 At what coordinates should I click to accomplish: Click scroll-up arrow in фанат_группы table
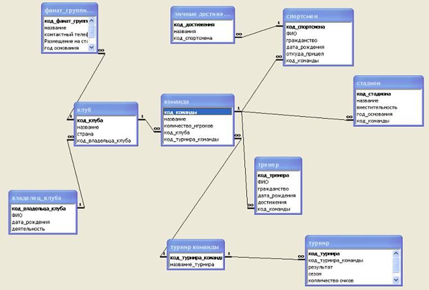92,21
